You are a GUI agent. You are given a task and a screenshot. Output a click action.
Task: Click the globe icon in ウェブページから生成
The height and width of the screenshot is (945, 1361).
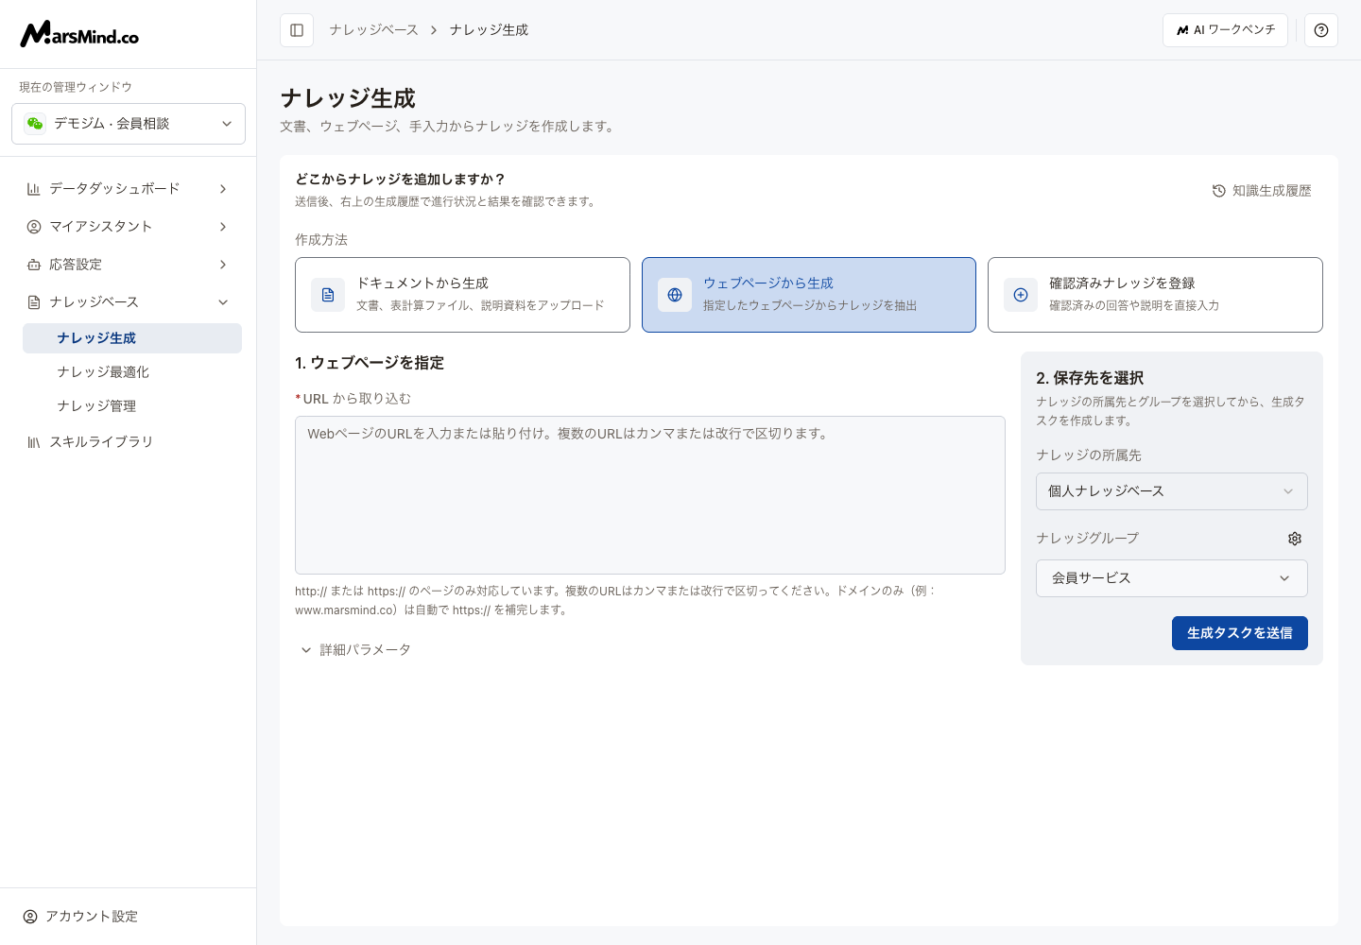click(675, 295)
